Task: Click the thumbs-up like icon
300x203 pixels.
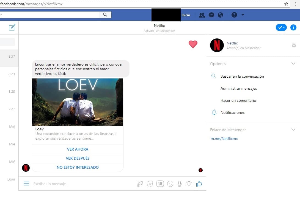Action: (x=199, y=184)
